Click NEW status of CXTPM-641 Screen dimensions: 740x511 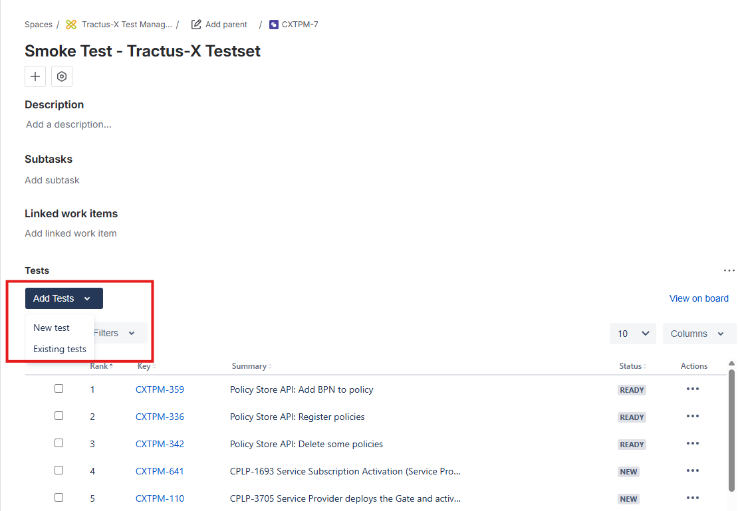(x=628, y=472)
